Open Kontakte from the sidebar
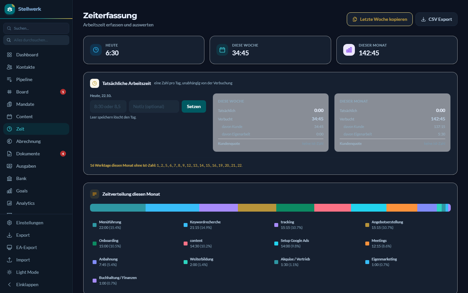468x293 pixels. (x=36, y=67)
